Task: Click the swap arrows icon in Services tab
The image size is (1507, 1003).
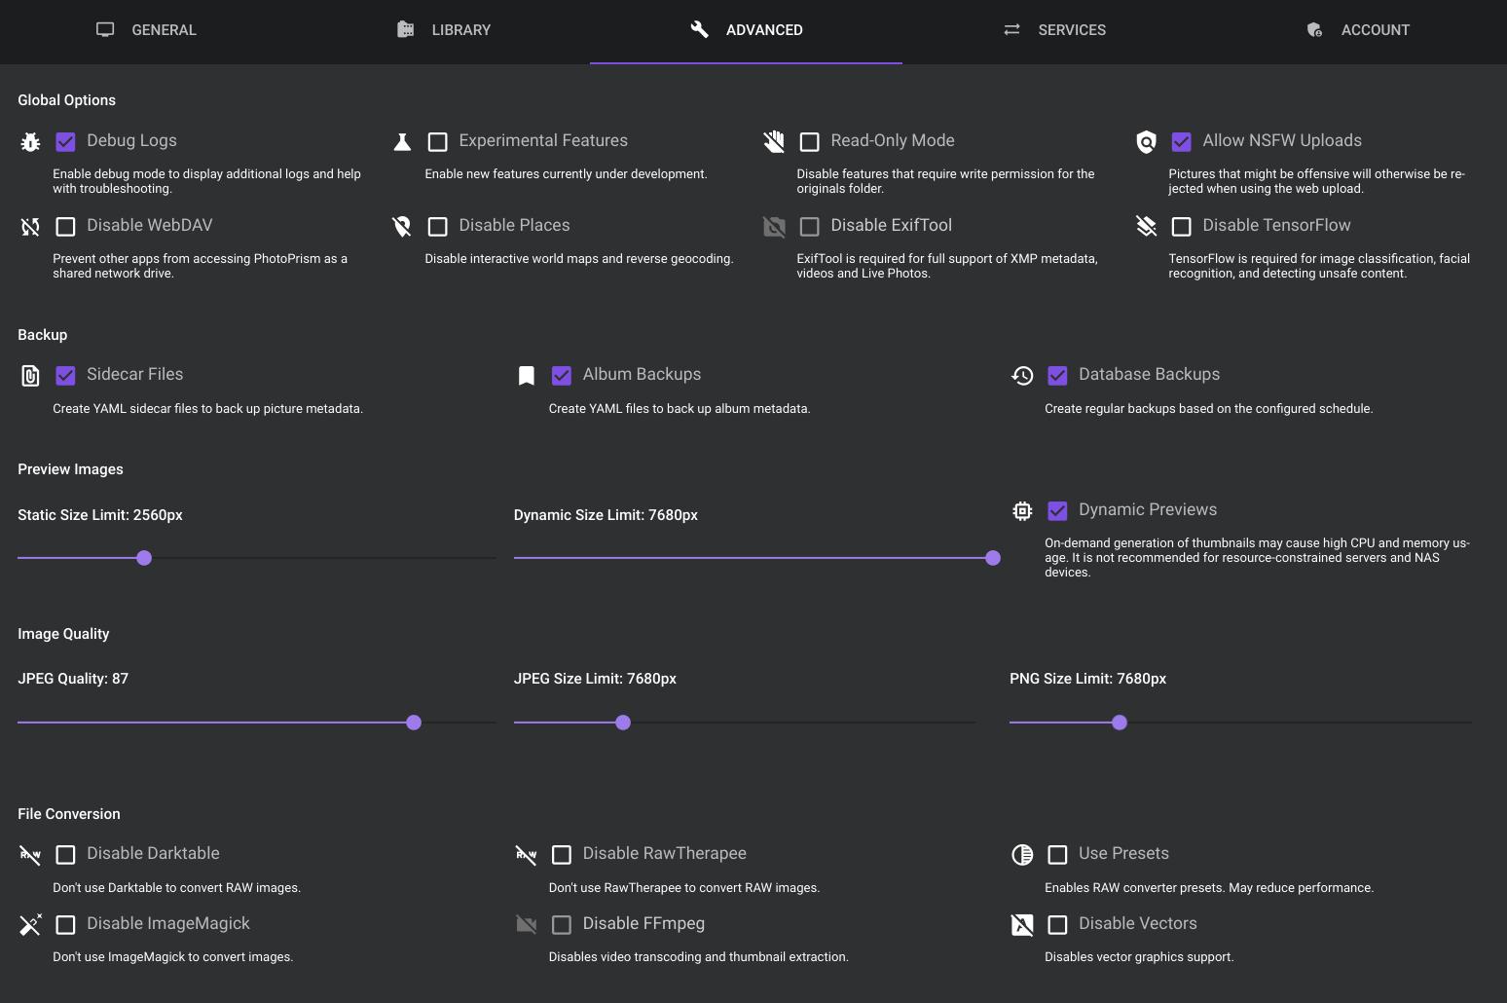Action: (x=1011, y=30)
